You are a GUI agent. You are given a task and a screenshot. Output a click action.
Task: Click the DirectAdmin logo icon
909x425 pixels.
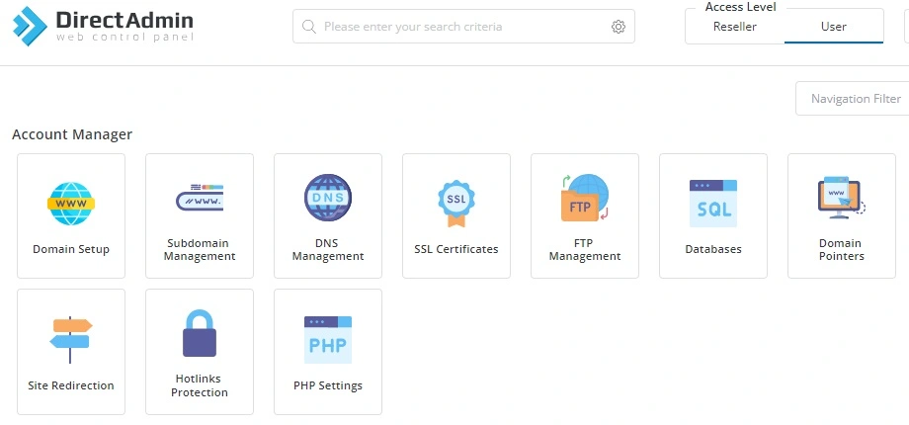tap(30, 26)
